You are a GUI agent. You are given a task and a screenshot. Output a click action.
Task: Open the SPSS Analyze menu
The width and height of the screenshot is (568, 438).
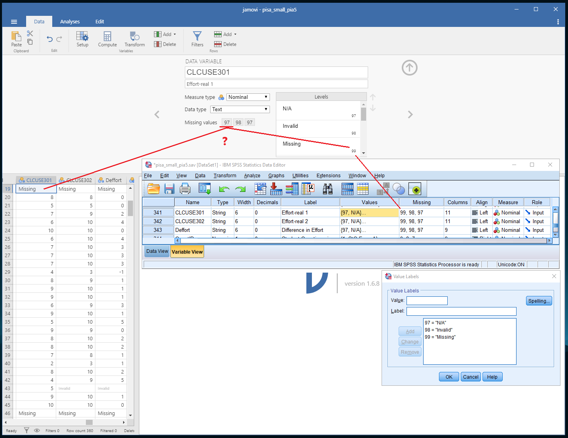coord(252,175)
